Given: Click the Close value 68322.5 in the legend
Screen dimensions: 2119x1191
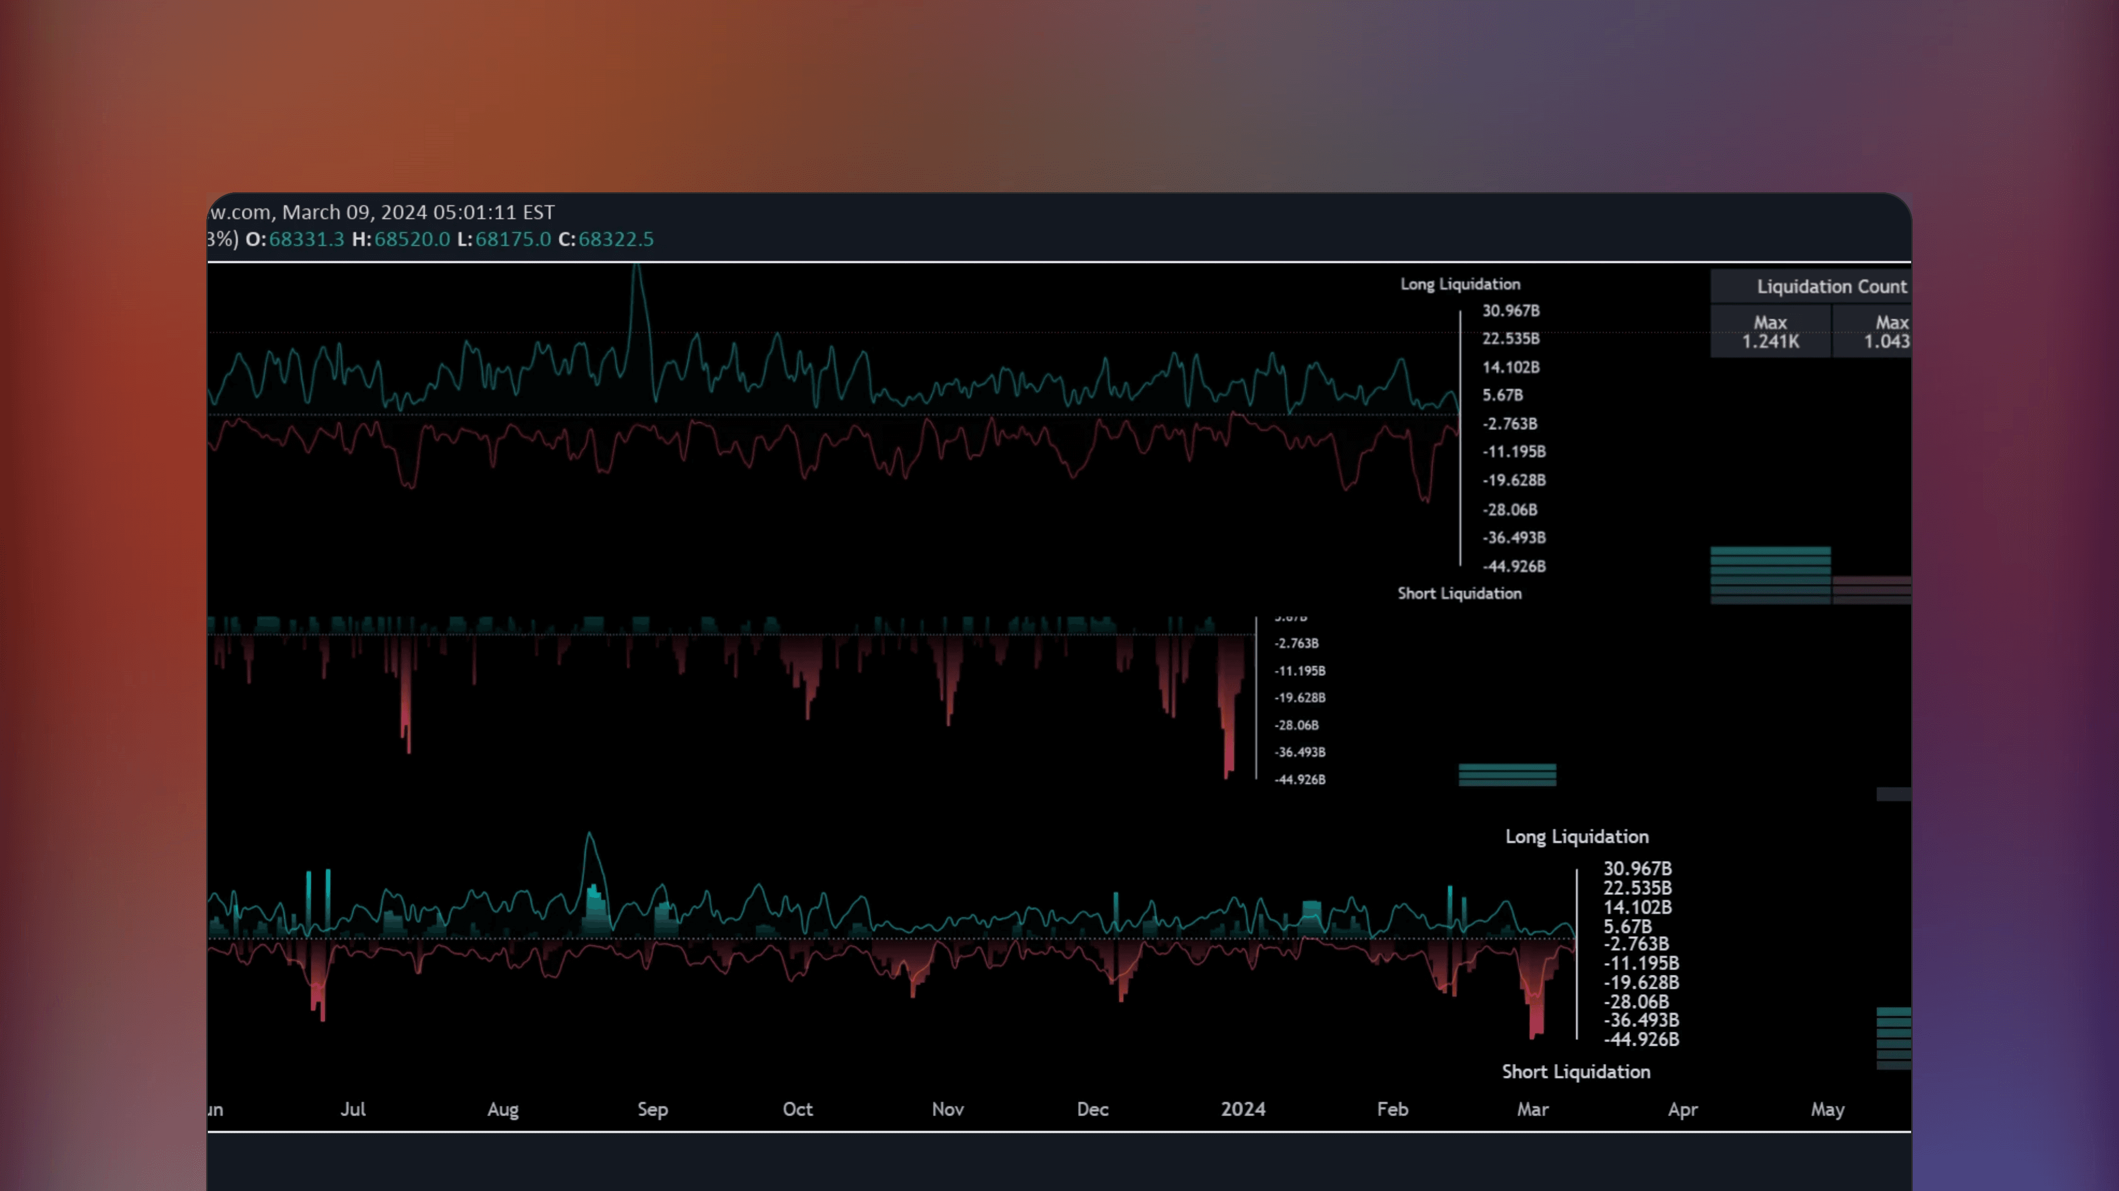Looking at the screenshot, I should coord(615,239).
